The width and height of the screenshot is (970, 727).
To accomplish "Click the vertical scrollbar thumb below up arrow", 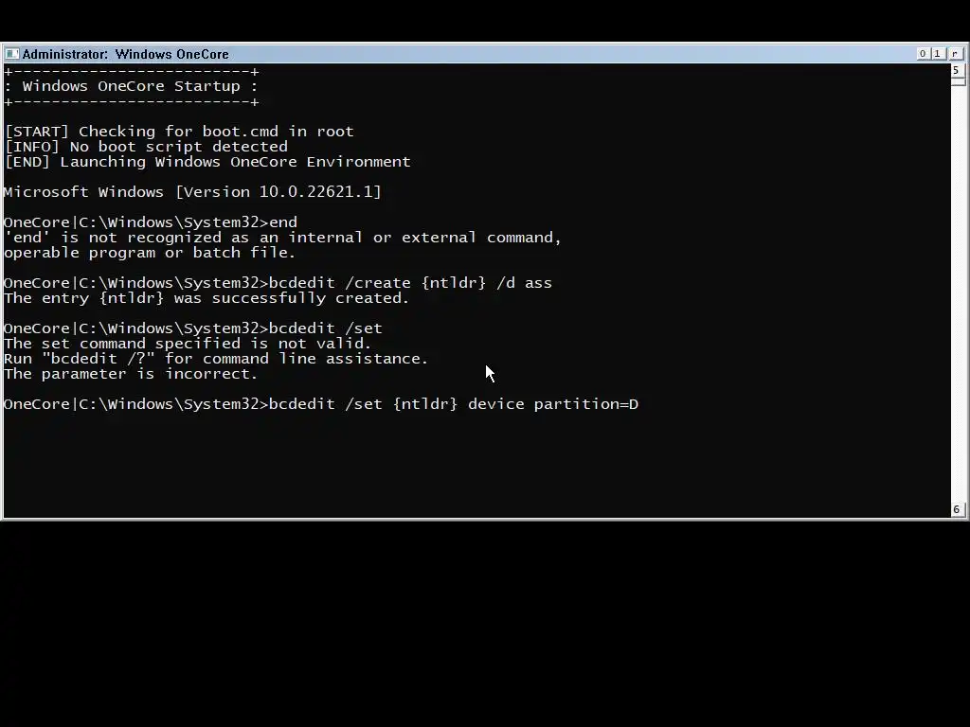I will click(958, 82).
